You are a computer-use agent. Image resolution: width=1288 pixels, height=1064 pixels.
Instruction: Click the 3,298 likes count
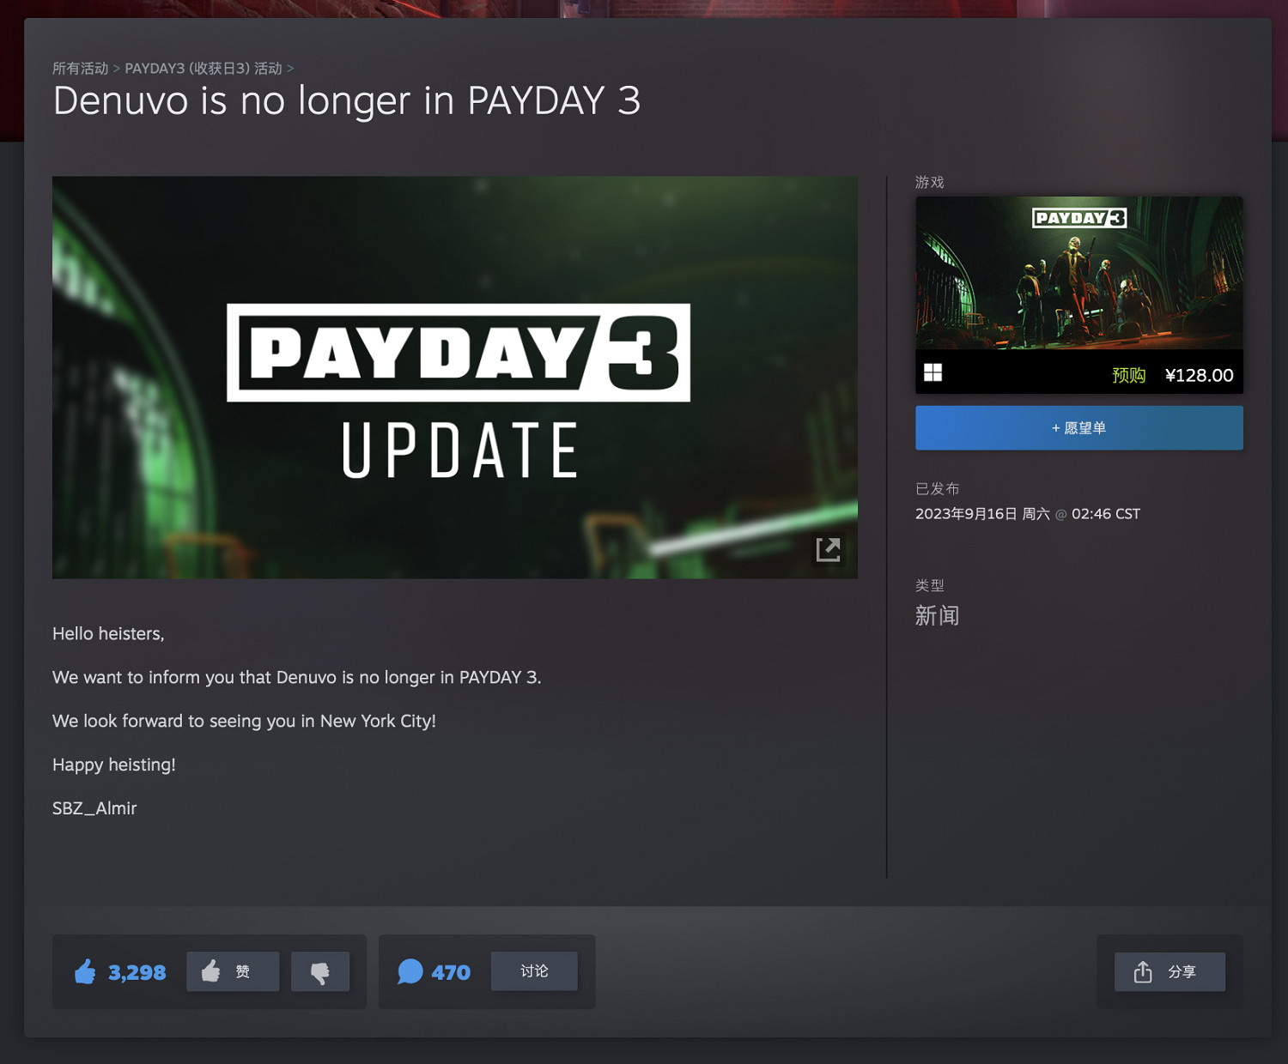(x=137, y=972)
